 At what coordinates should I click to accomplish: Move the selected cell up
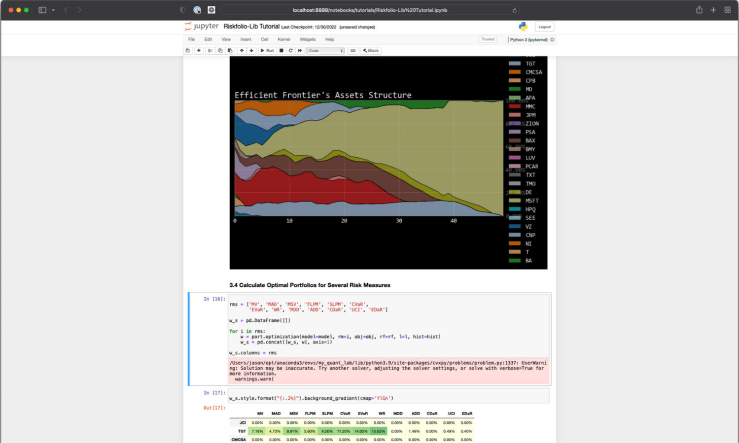pos(242,51)
